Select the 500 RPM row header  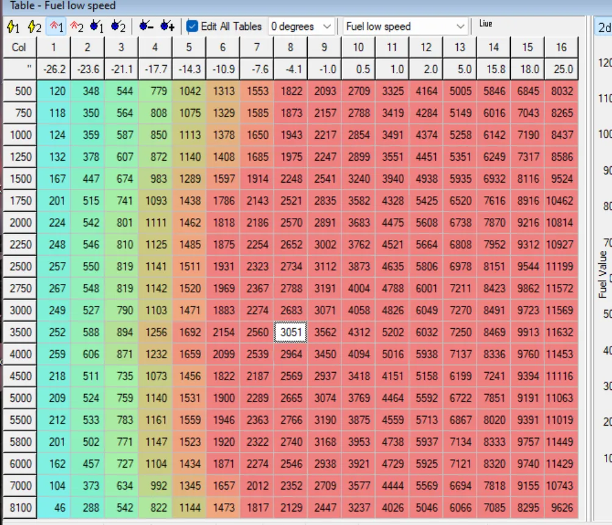tap(20, 91)
